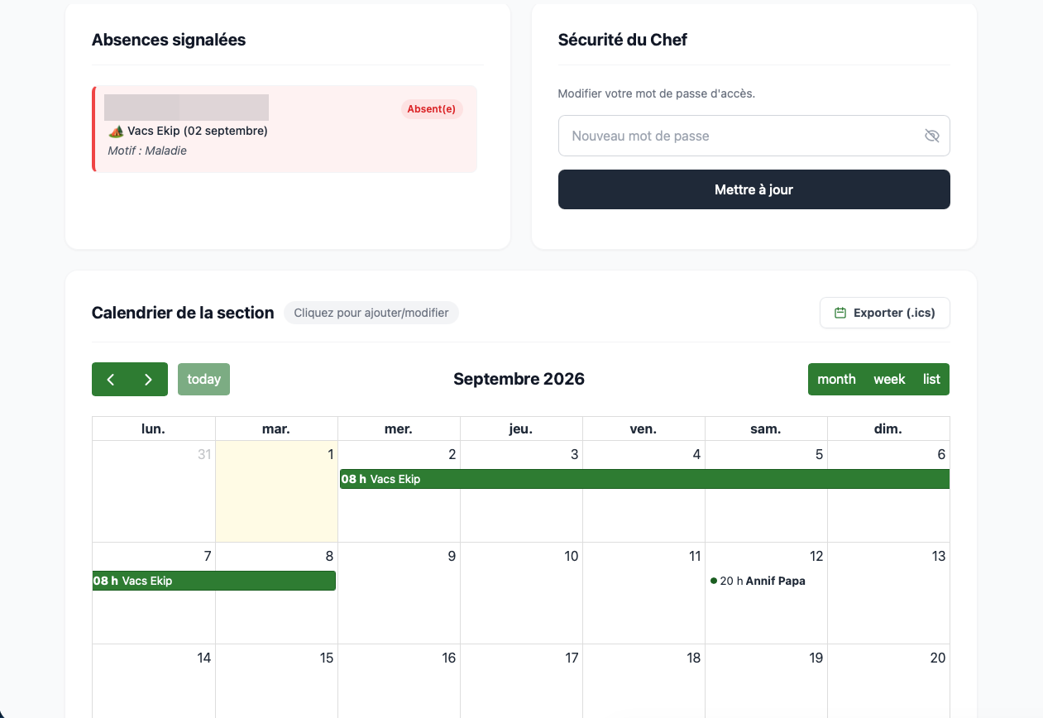This screenshot has height=718, width=1043.
Task: Switch calendar to month view
Action: [836, 380]
